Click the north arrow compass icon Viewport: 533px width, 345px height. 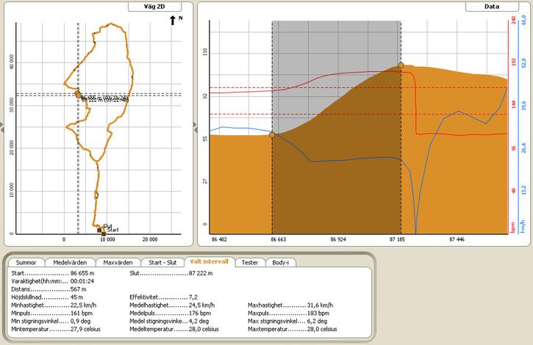pyautogui.click(x=174, y=20)
